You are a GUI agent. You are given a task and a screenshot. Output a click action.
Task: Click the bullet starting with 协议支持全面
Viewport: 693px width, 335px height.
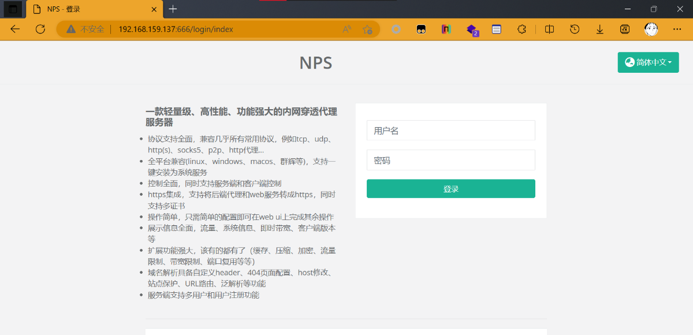coord(240,144)
